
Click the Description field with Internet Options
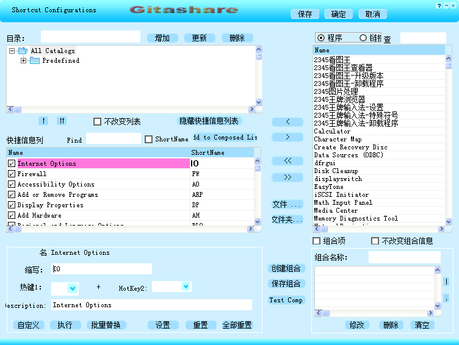[151, 305]
